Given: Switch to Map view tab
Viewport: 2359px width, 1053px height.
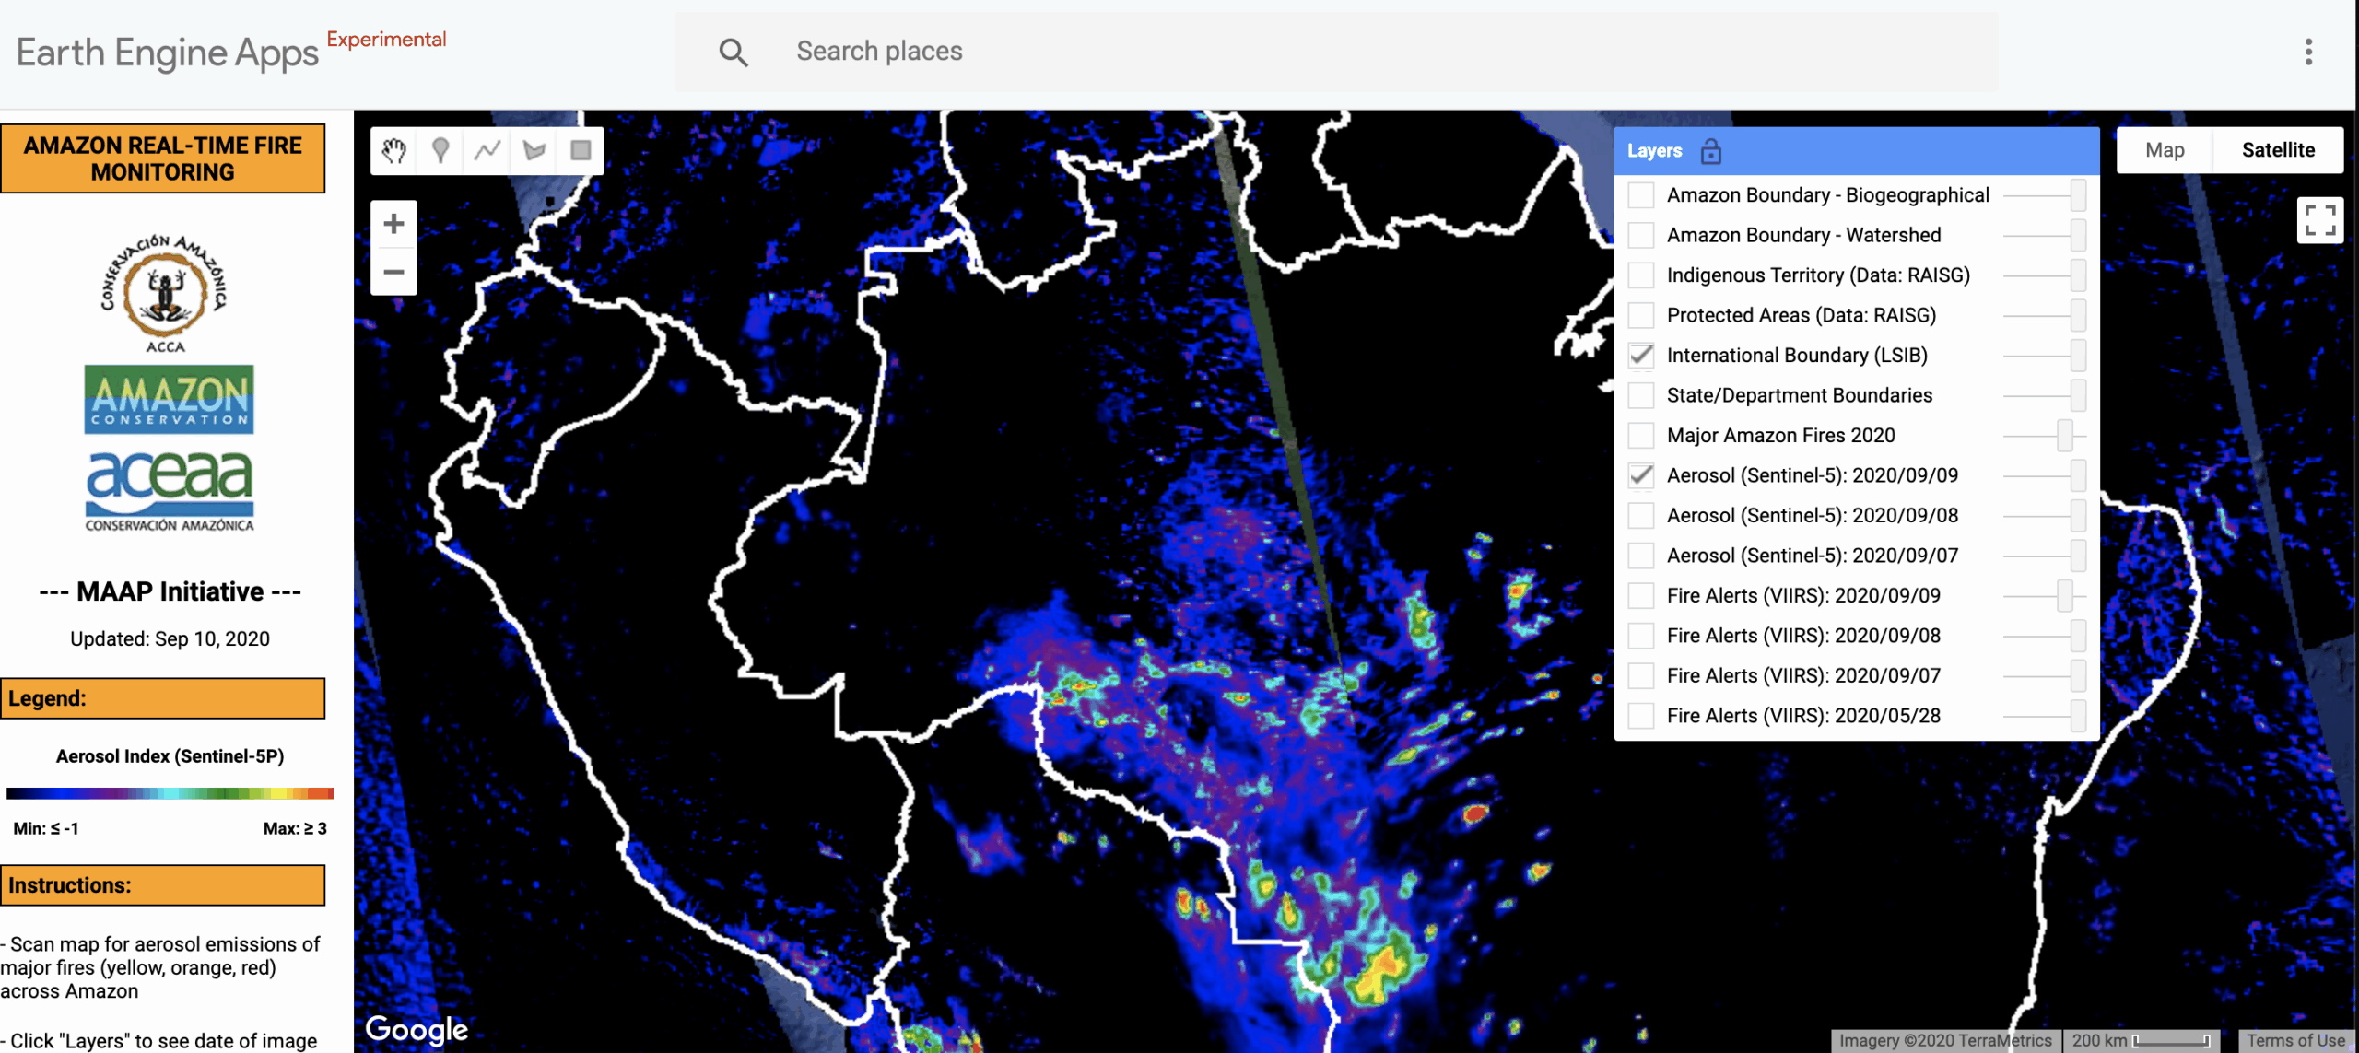Looking at the screenshot, I should (2165, 150).
